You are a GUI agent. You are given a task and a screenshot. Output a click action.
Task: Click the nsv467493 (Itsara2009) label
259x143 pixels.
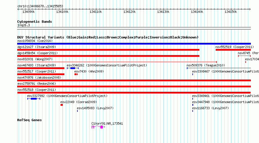37,65
